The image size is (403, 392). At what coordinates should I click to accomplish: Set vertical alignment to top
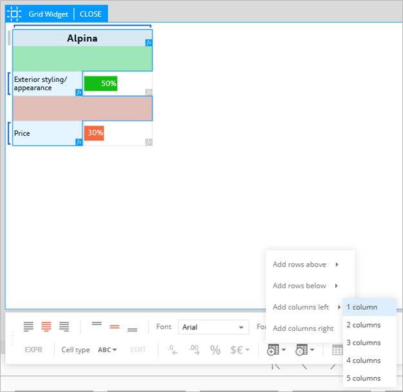pyautogui.click(x=97, y=324)
